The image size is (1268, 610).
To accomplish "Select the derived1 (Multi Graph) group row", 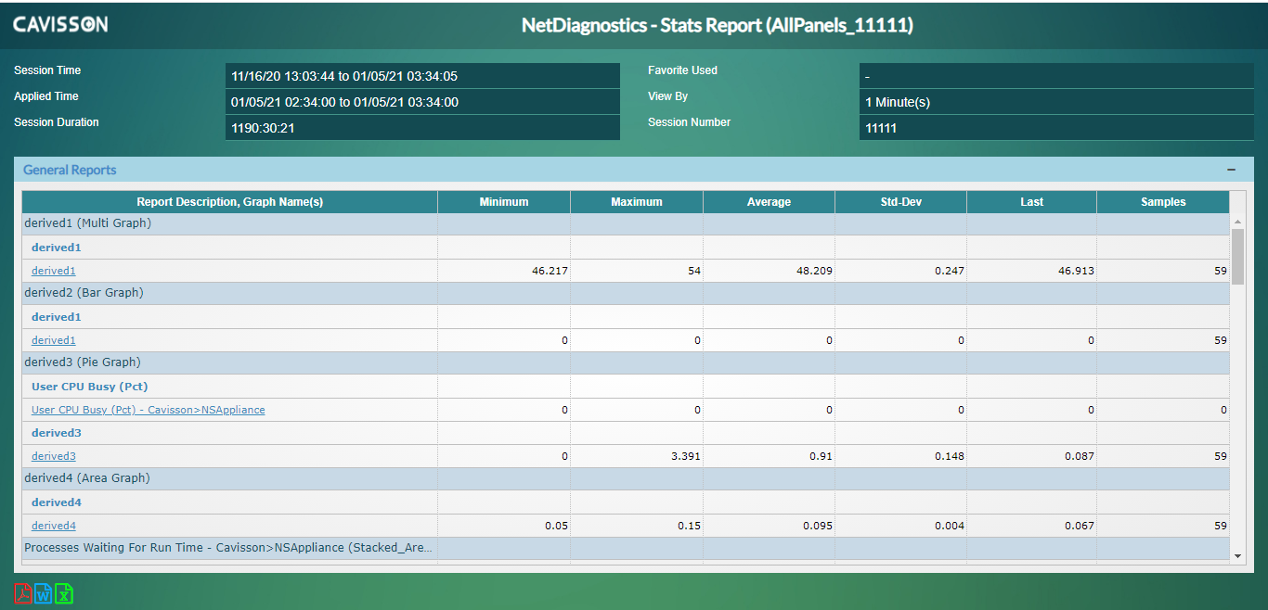I will (x=626, y=223).
